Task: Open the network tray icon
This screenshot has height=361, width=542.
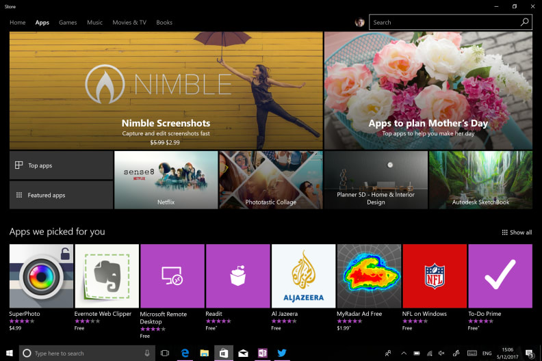Action: 429,353
